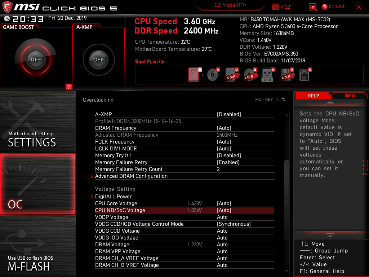Click the scroll-up arrow of the settings list
This screenshot has height=277, width=369.
click(286, 115)
